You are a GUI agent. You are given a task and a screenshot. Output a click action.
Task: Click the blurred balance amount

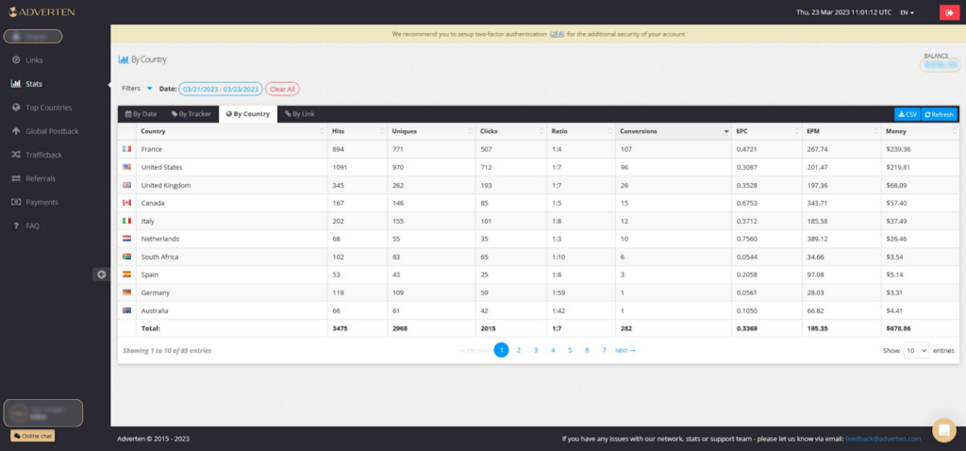(x=941, y=64)
